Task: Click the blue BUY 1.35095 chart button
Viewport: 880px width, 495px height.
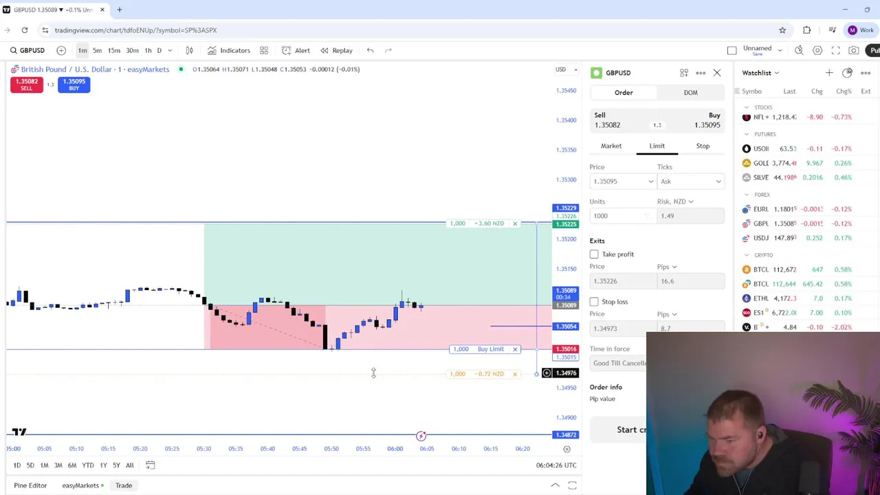Action: [x=74, y=85]
